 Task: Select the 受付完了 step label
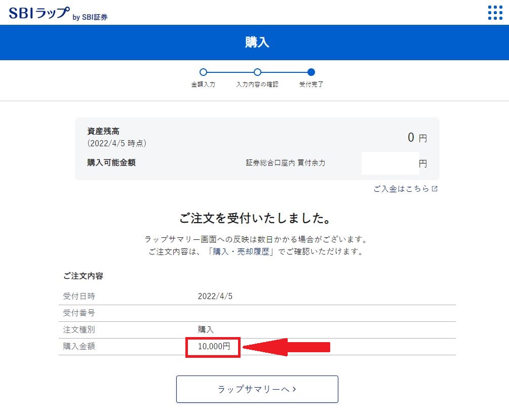(311, 85)
